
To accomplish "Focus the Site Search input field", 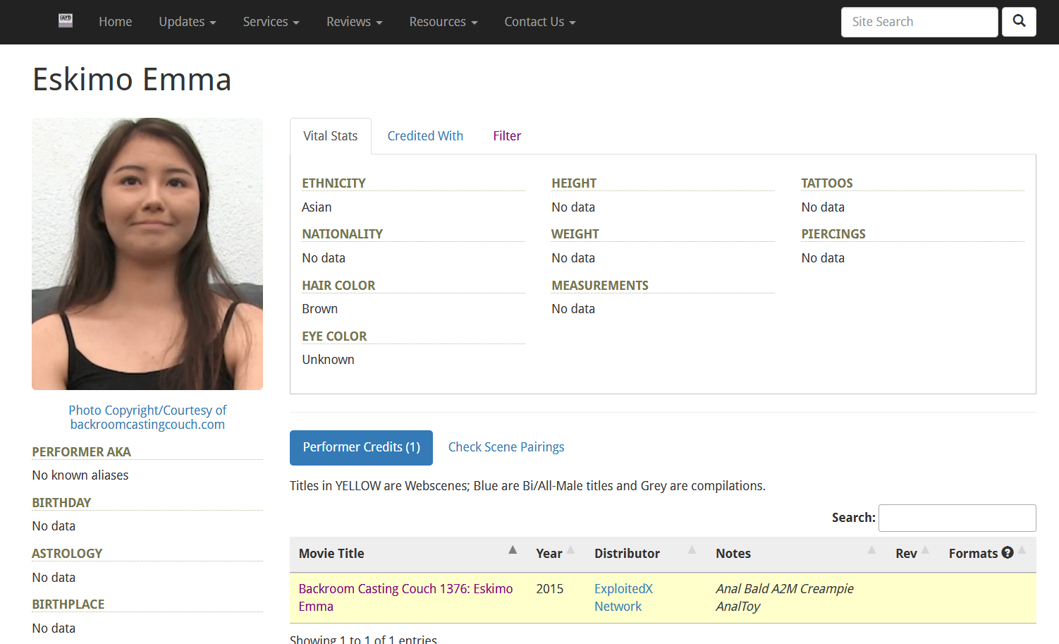I will 919,22.
